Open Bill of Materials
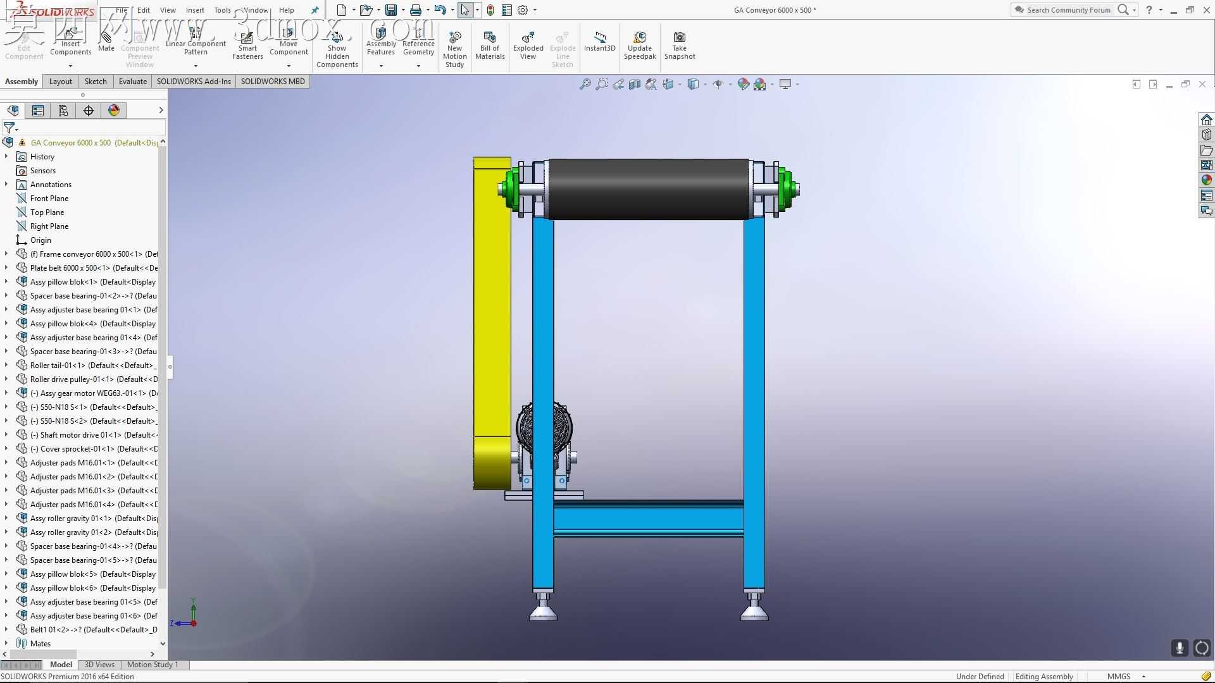This screenshot has height=683, width=1215. click(x=490, y=44)
